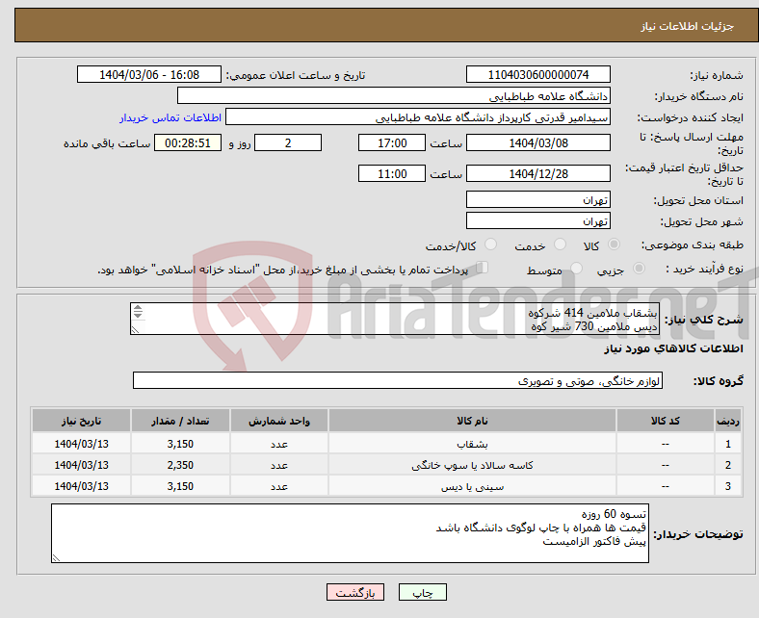The image size is (759, 618).
Task: Click the text تسوه 60 روزه
Action: 614,514
